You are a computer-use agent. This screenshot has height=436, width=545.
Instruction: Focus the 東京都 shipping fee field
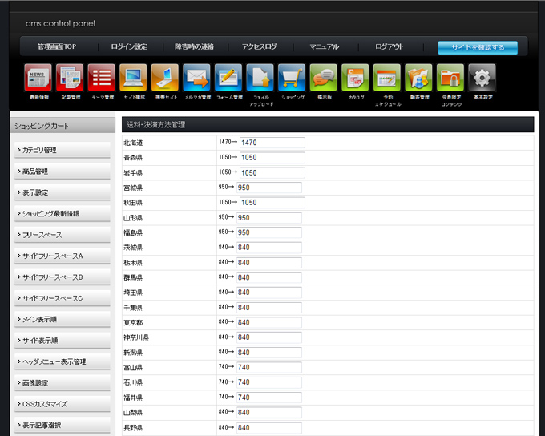(x=269, y=323)
